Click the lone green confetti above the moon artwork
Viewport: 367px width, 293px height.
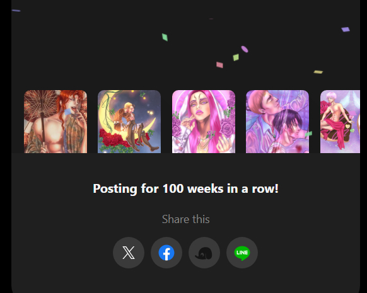point(165,37)
